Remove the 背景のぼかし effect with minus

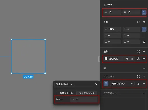tap(144, 84)
